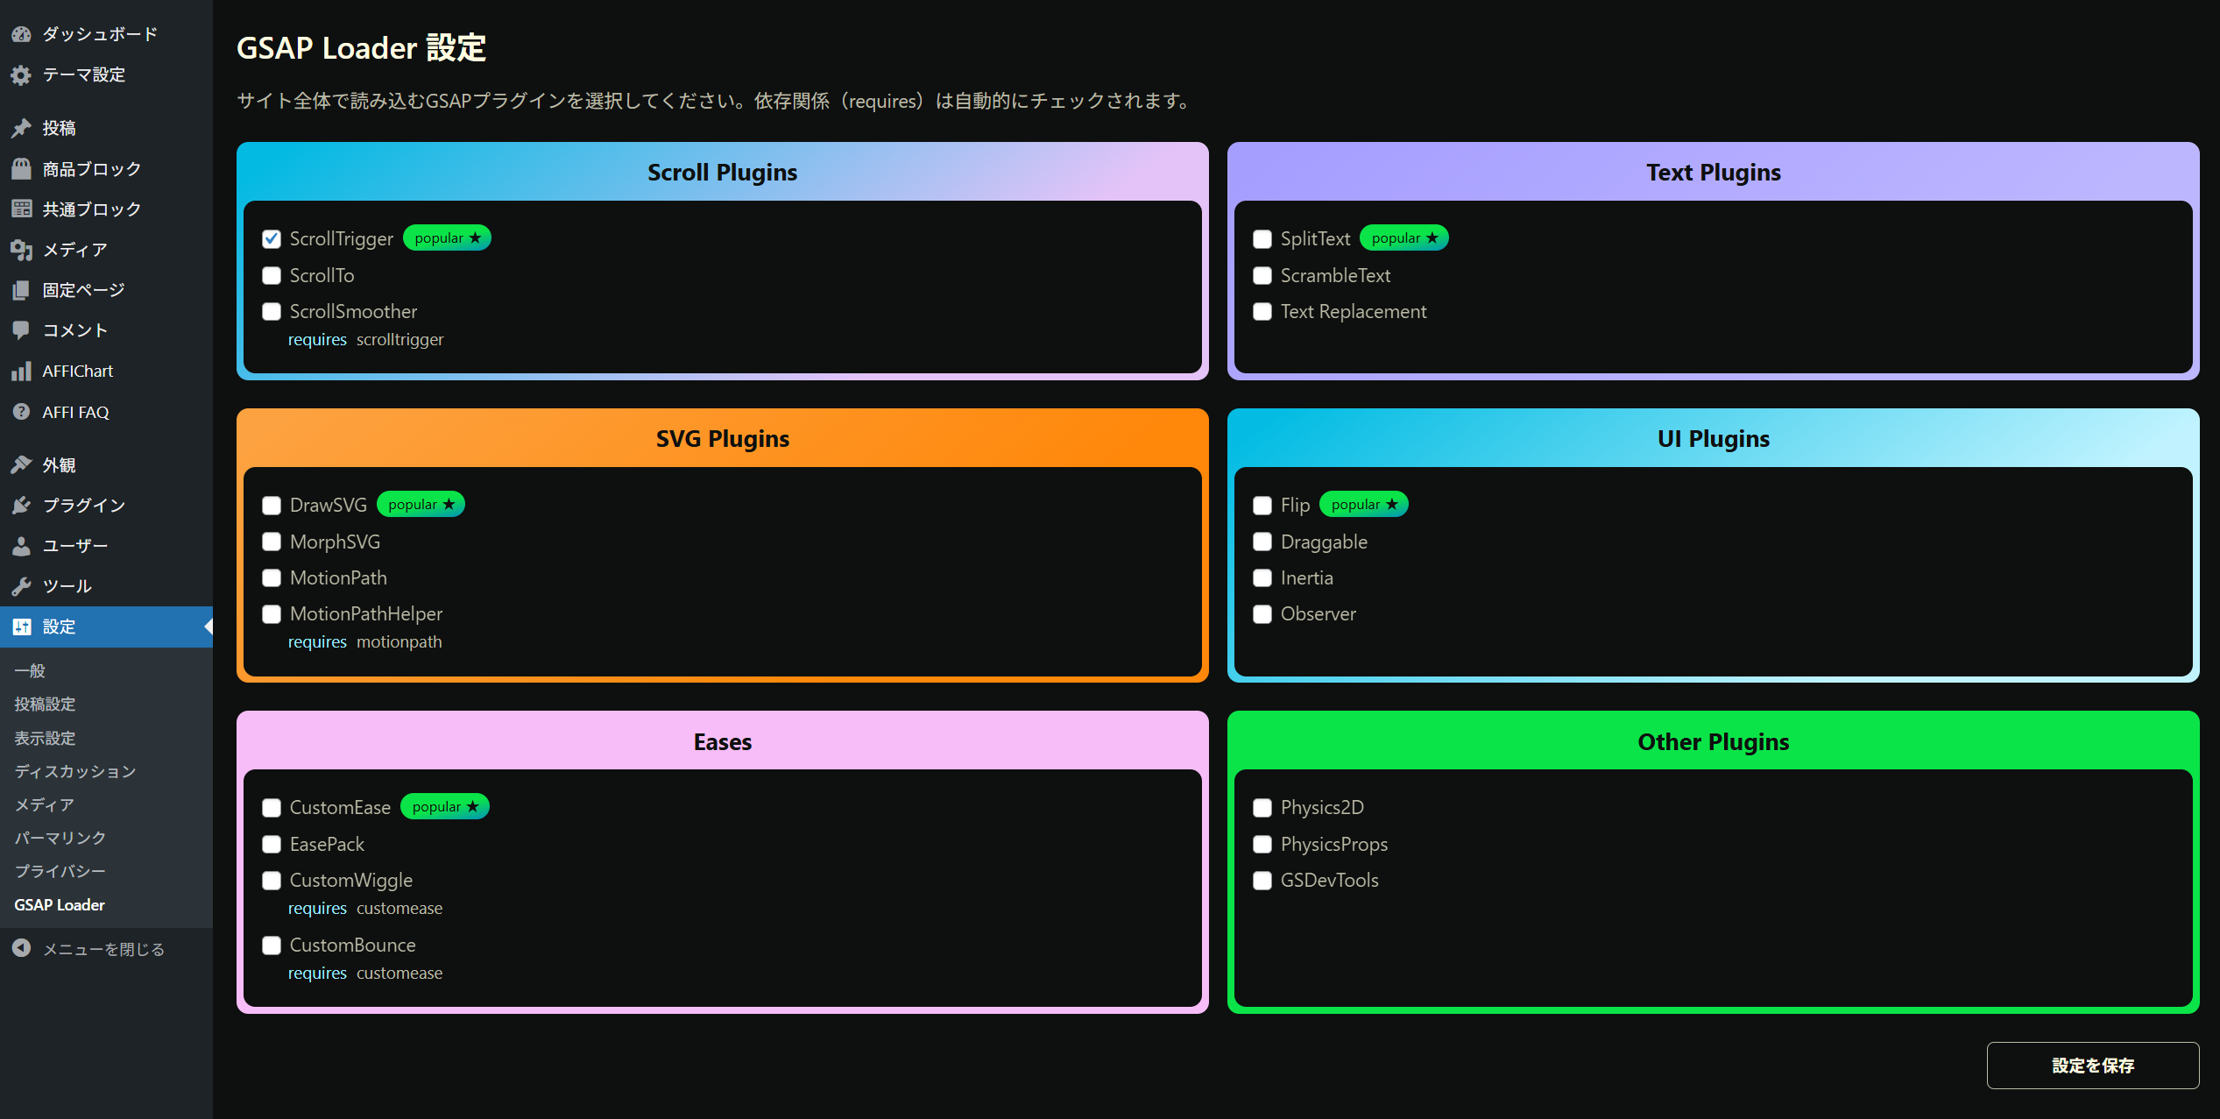Open the Dashboard gauge icon
The height and width of the screenshot is (1119, 2220).
21,34
